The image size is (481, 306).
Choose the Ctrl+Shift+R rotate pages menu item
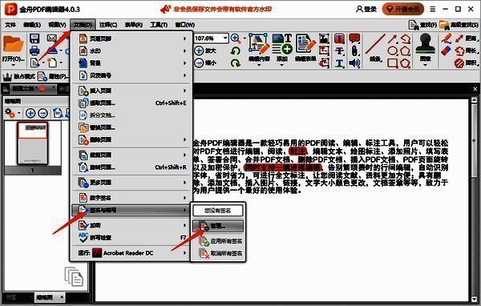coord(132,167)
